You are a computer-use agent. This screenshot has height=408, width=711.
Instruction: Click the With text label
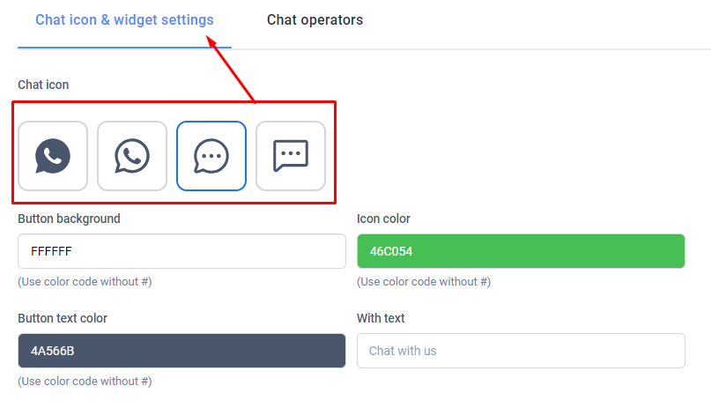tap(381, 318)
